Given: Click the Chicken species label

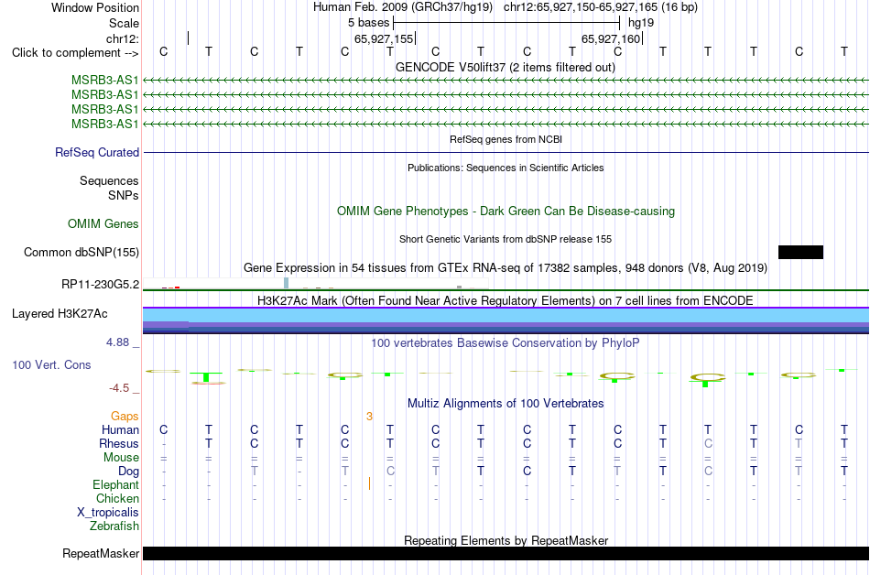Looking at the screenshot, I should tap(117, 498).
